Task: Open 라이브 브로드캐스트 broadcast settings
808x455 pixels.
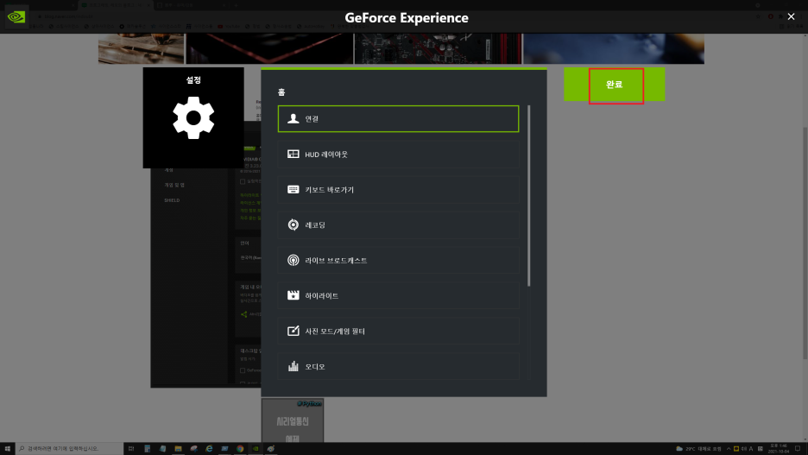Action: [x=398, y=260]
